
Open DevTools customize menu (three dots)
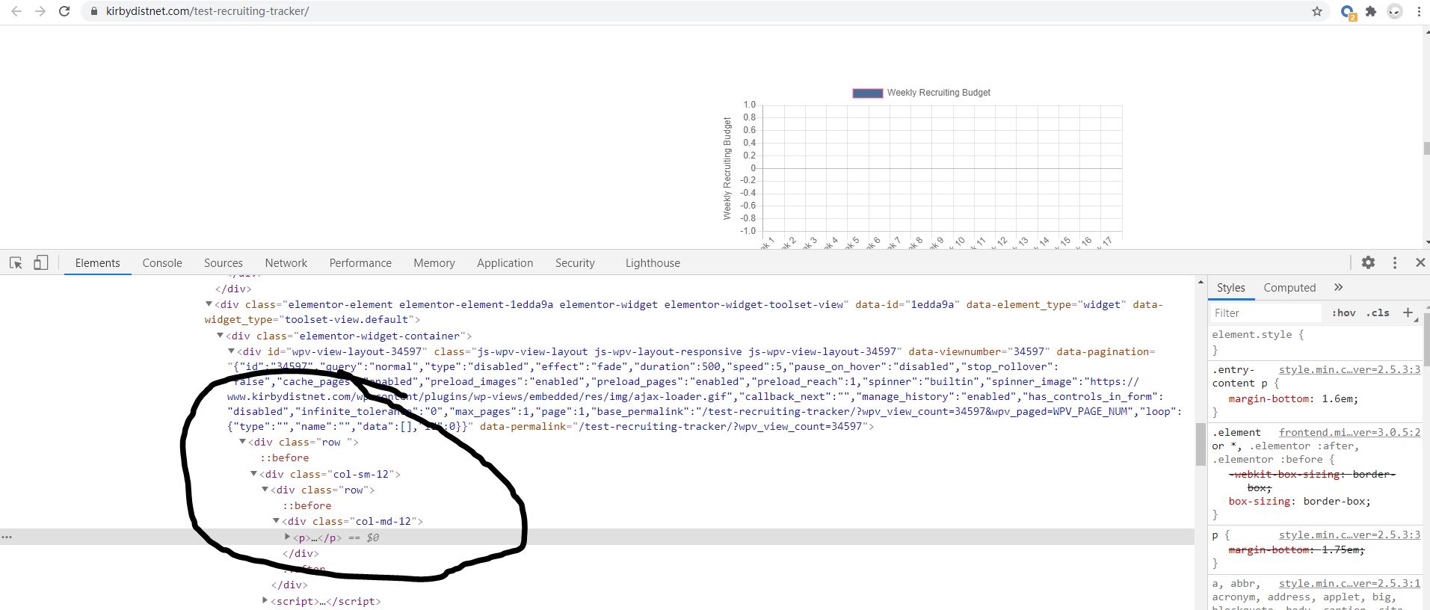pos(1394,262)
